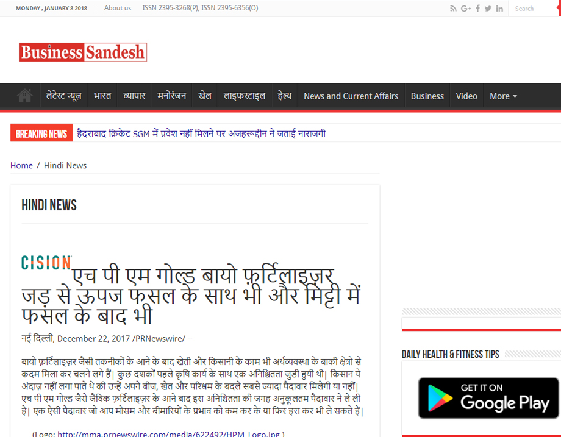Click the Business Sandesh logo
Screen dimensions: 561x437
pyautogui.click(x=83, y=52)
